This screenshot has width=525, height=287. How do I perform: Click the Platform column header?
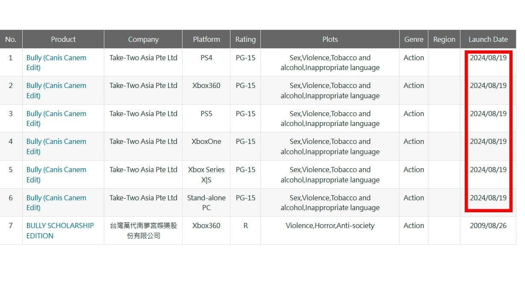point(206,39)
